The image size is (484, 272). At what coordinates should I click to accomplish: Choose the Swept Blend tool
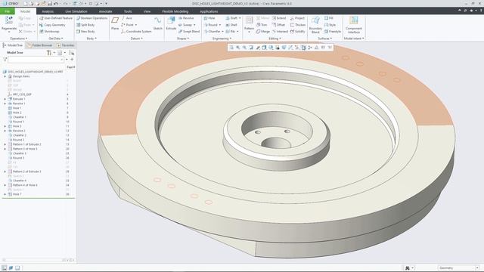coord(189,32)
